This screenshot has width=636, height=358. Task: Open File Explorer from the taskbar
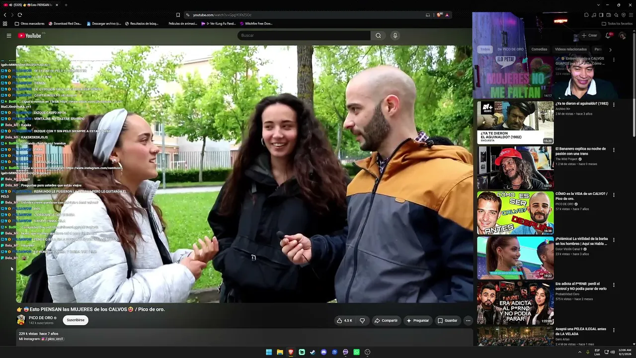(x=280, y=352)
